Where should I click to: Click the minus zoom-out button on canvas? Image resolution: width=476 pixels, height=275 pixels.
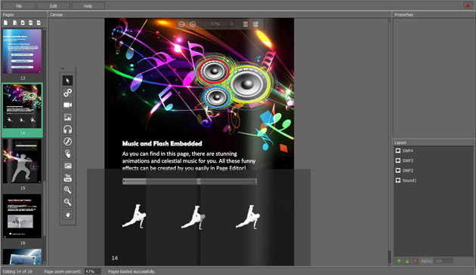(181, 24)
